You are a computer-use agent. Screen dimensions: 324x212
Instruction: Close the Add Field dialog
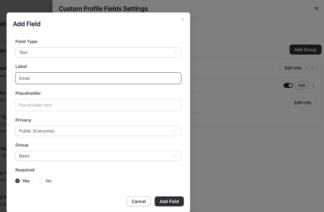[183, 19]
